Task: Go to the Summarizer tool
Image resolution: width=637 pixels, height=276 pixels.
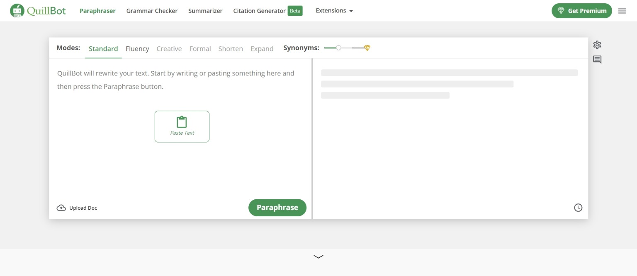Action: pos(205,11)
